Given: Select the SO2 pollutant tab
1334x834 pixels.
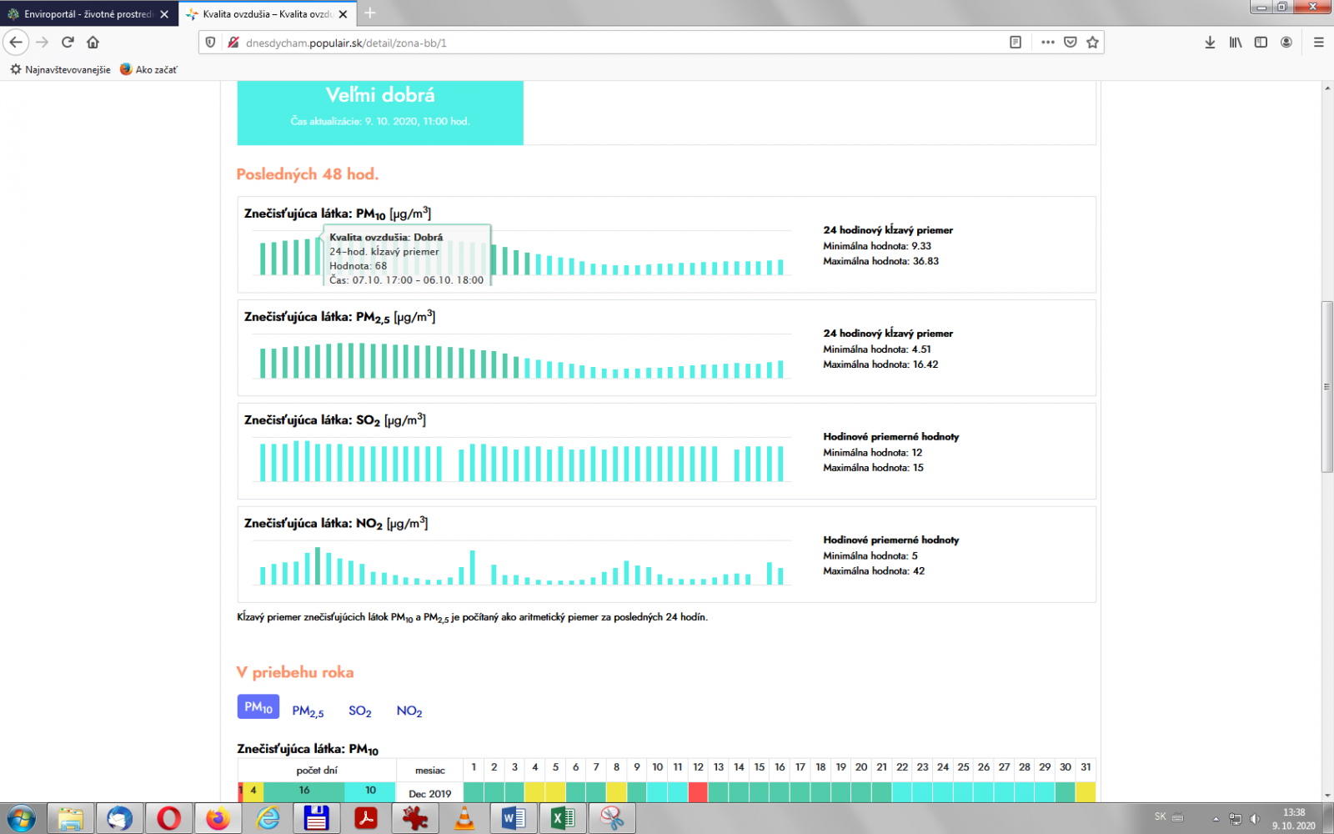Looking at the screenshot, I should click(x=360, y=711).
